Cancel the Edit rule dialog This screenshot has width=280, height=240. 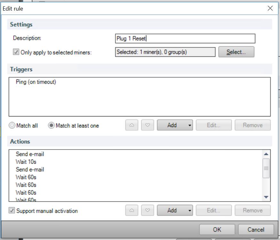point(256,229)
